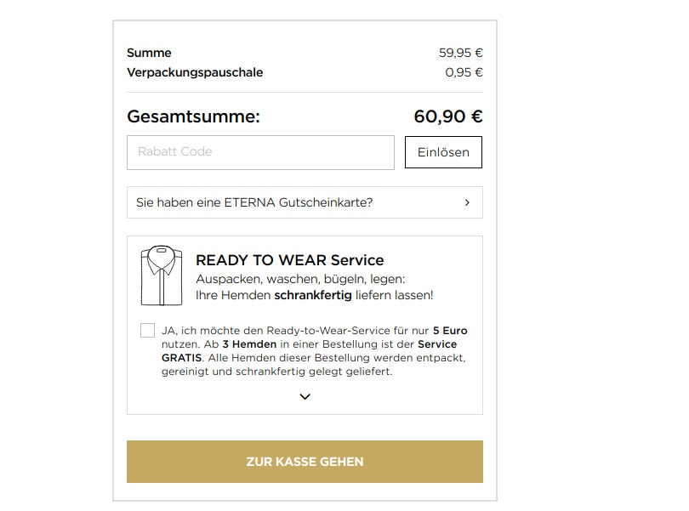Click the Verpackungspauschale label
Viewport: 689px width, 511px height.
195,72
